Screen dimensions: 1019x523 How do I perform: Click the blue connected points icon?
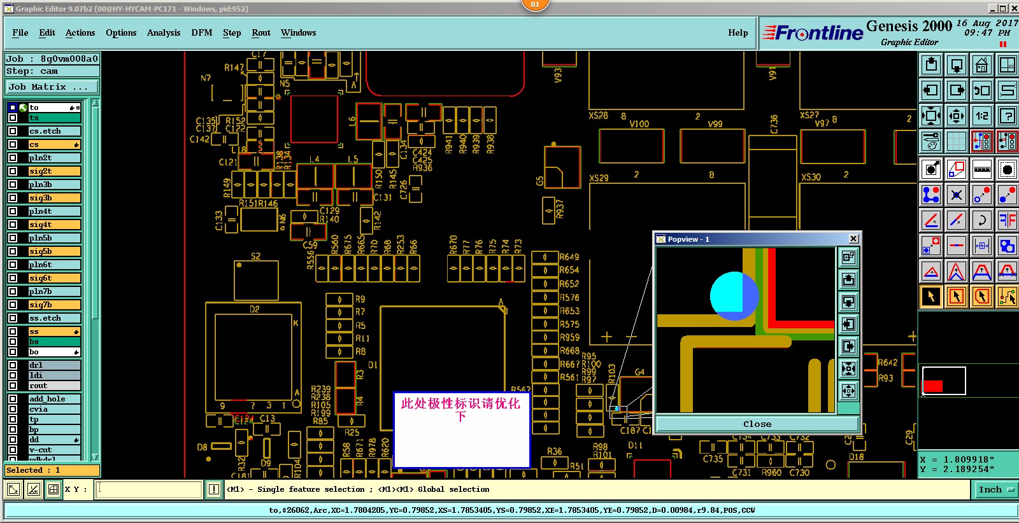click(931, 195)
